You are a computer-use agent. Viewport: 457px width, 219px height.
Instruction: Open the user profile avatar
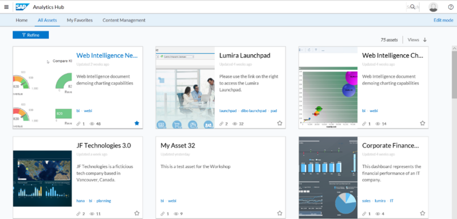(x=433, y=7)
